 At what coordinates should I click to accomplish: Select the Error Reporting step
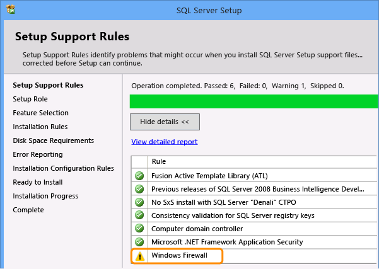pos(38,154)
